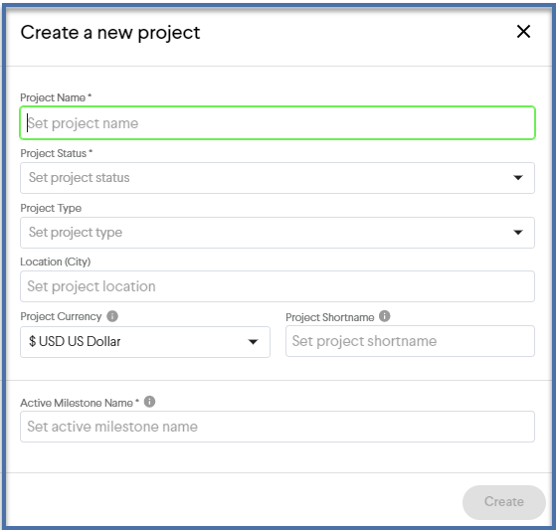The height and width of the screenshot is (530, 556).
Task: Click the Project Type dropdown arrow
Action: [518, 233]
